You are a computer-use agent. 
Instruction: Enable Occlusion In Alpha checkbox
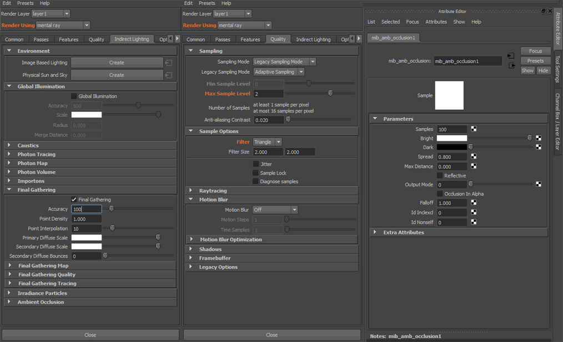pyautogui.click(x=440, y=193)
